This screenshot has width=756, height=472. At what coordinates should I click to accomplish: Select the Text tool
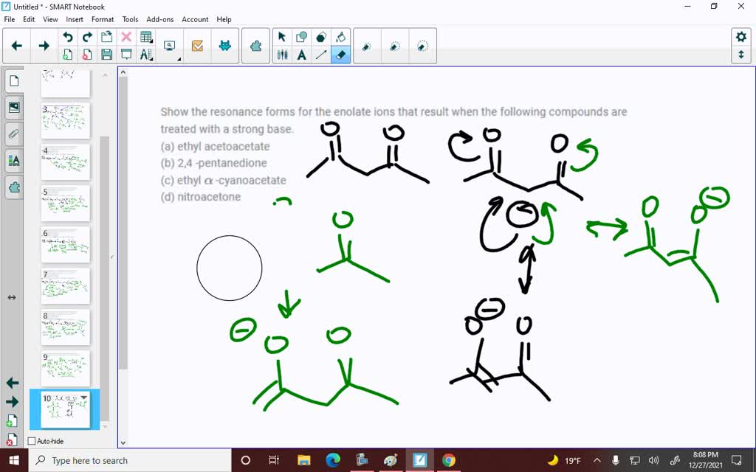point(303,55)
